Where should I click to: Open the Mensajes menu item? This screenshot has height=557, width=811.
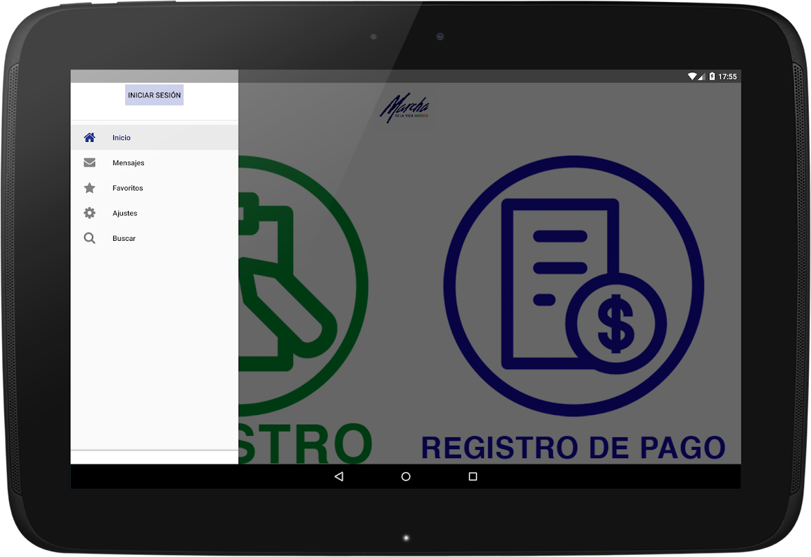pos(154,162)
